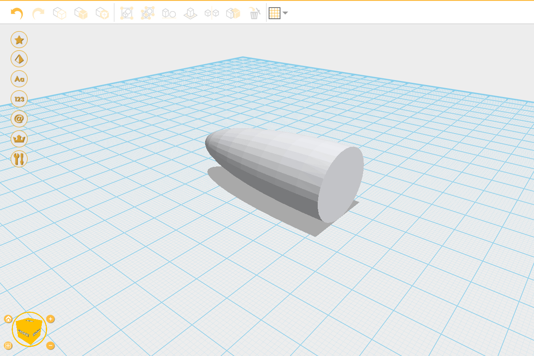
Task: Toggle the workplane grid icon
Action: coord(275,13)
